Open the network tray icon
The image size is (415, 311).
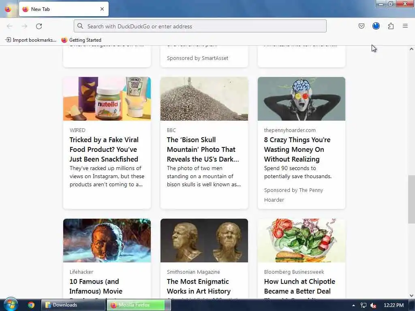364,305
